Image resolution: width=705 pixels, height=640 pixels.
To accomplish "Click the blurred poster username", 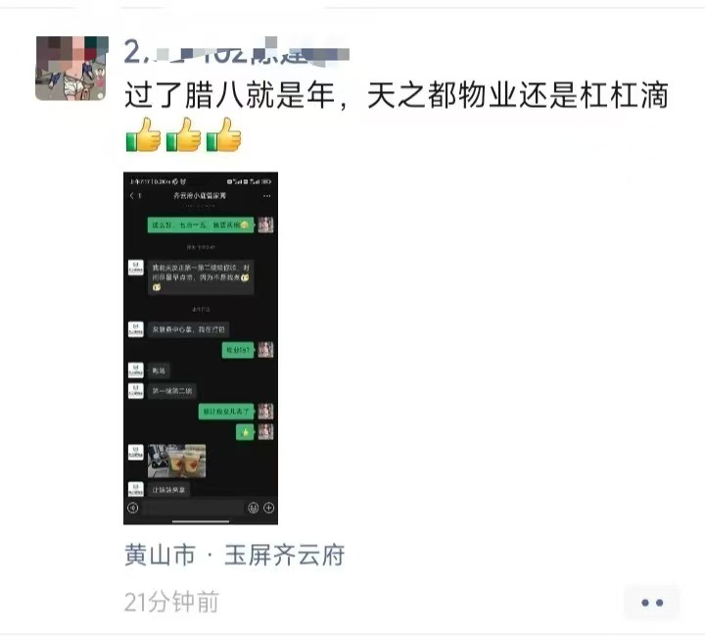I will click(237, 53).
